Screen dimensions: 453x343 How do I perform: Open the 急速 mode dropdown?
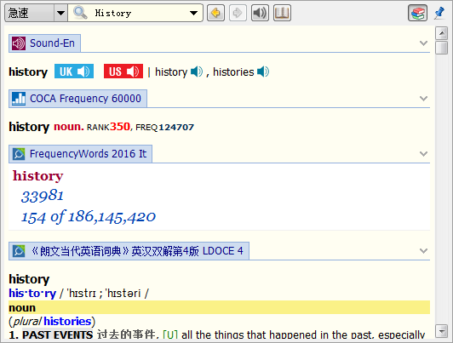(60, 13)
